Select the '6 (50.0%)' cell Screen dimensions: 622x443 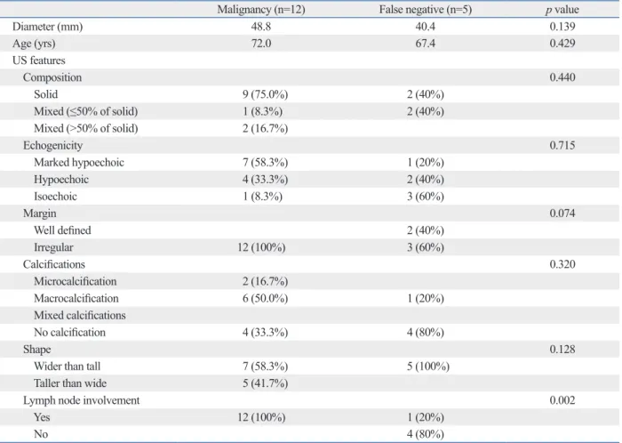(x=265, y=299)
